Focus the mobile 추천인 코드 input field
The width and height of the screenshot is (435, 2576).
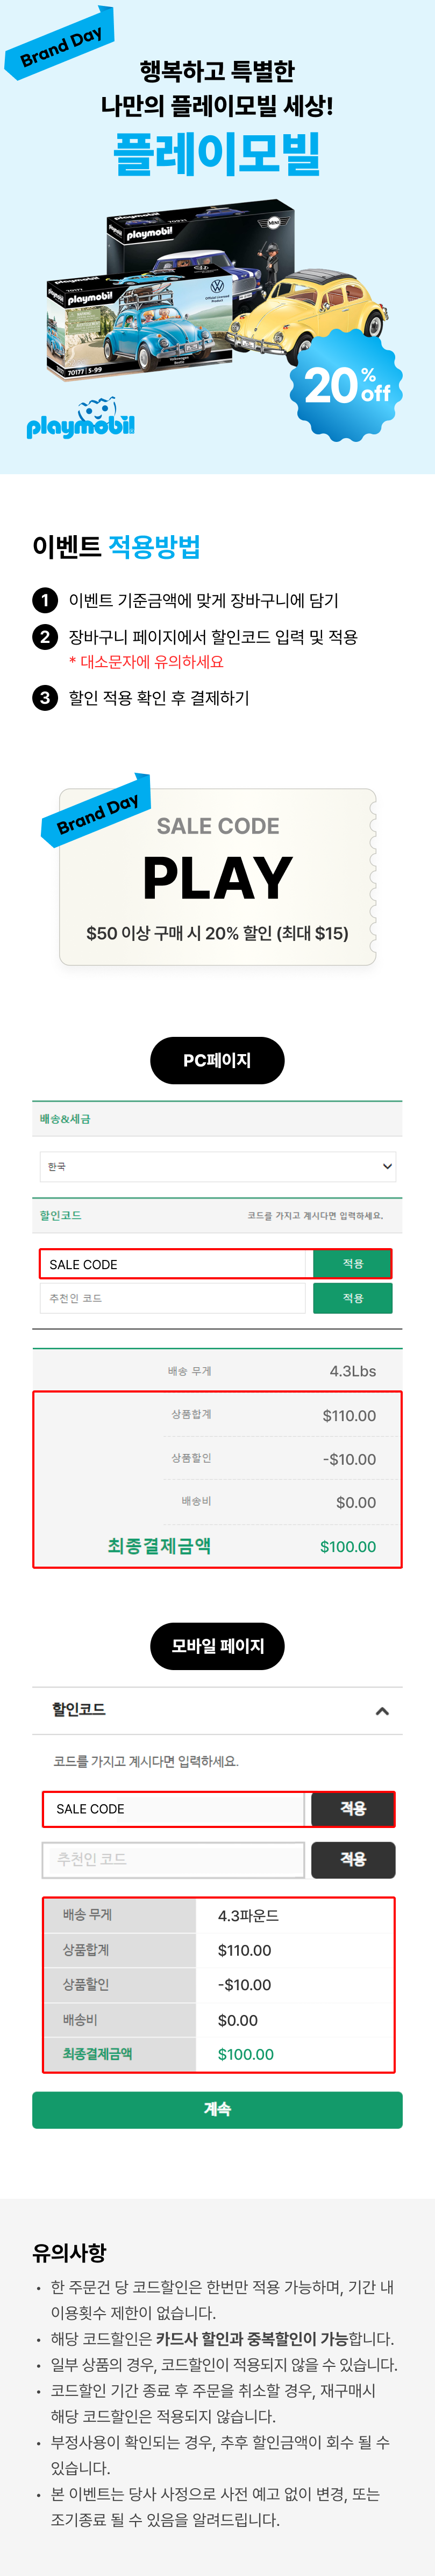174,1859
